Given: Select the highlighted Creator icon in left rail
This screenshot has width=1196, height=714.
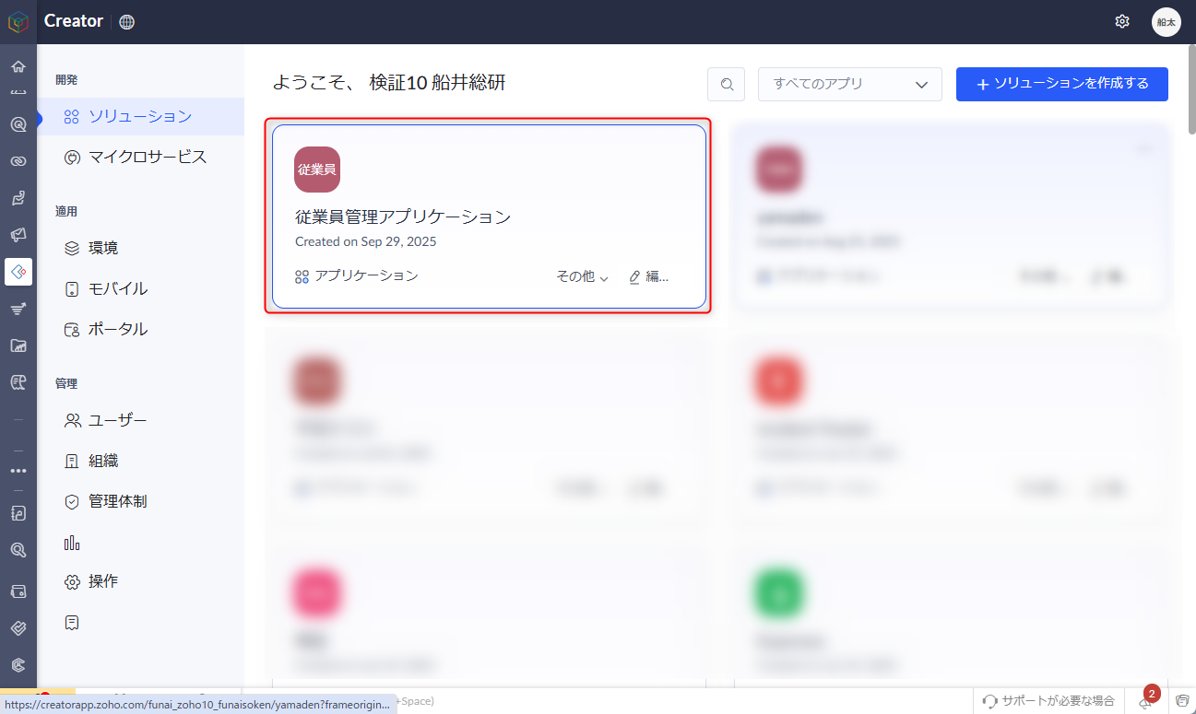Looking at the screenshot, I should 18,272.
